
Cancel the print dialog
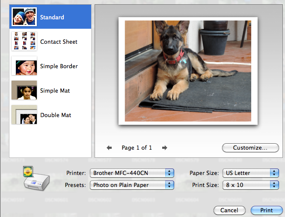click(229, 210)
